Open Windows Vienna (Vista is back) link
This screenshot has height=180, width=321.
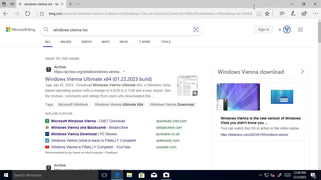(94, 140)
